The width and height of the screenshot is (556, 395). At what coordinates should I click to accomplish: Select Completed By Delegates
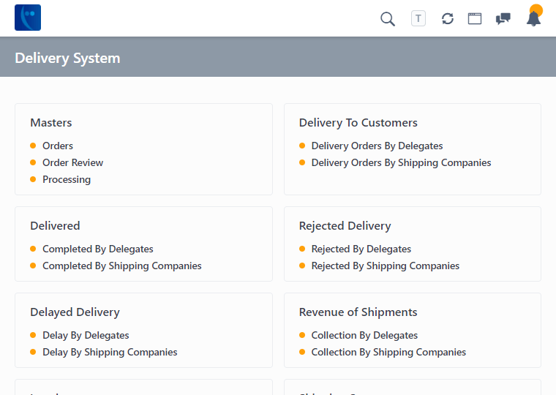97,249
